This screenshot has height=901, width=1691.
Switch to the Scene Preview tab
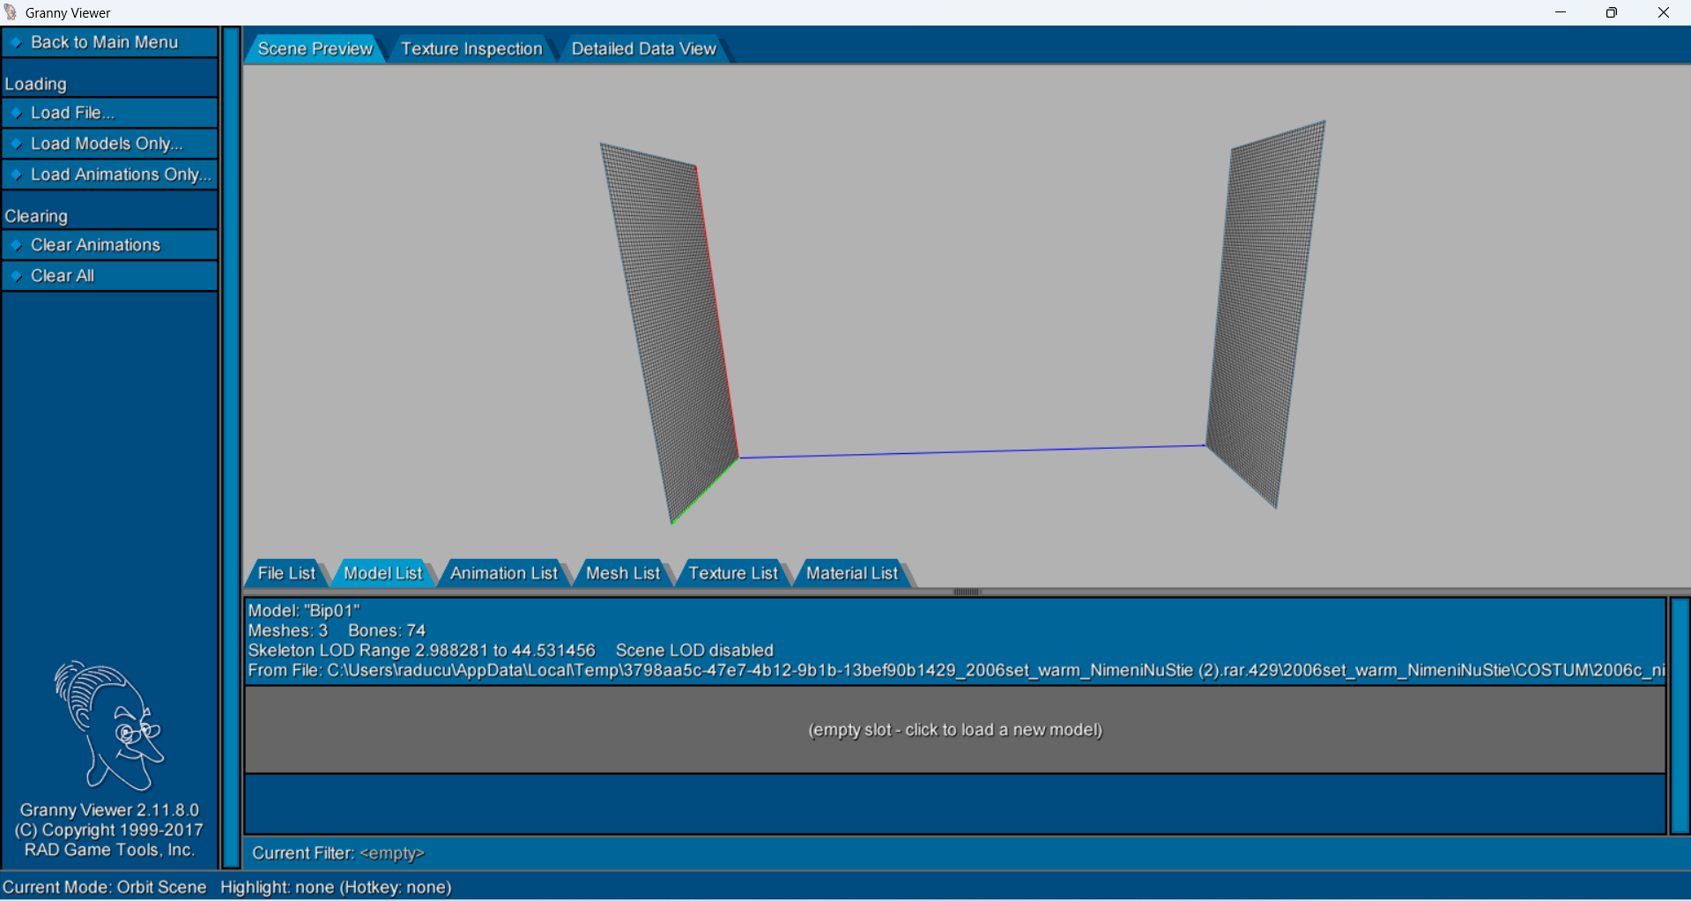click(x=315, y=49)
